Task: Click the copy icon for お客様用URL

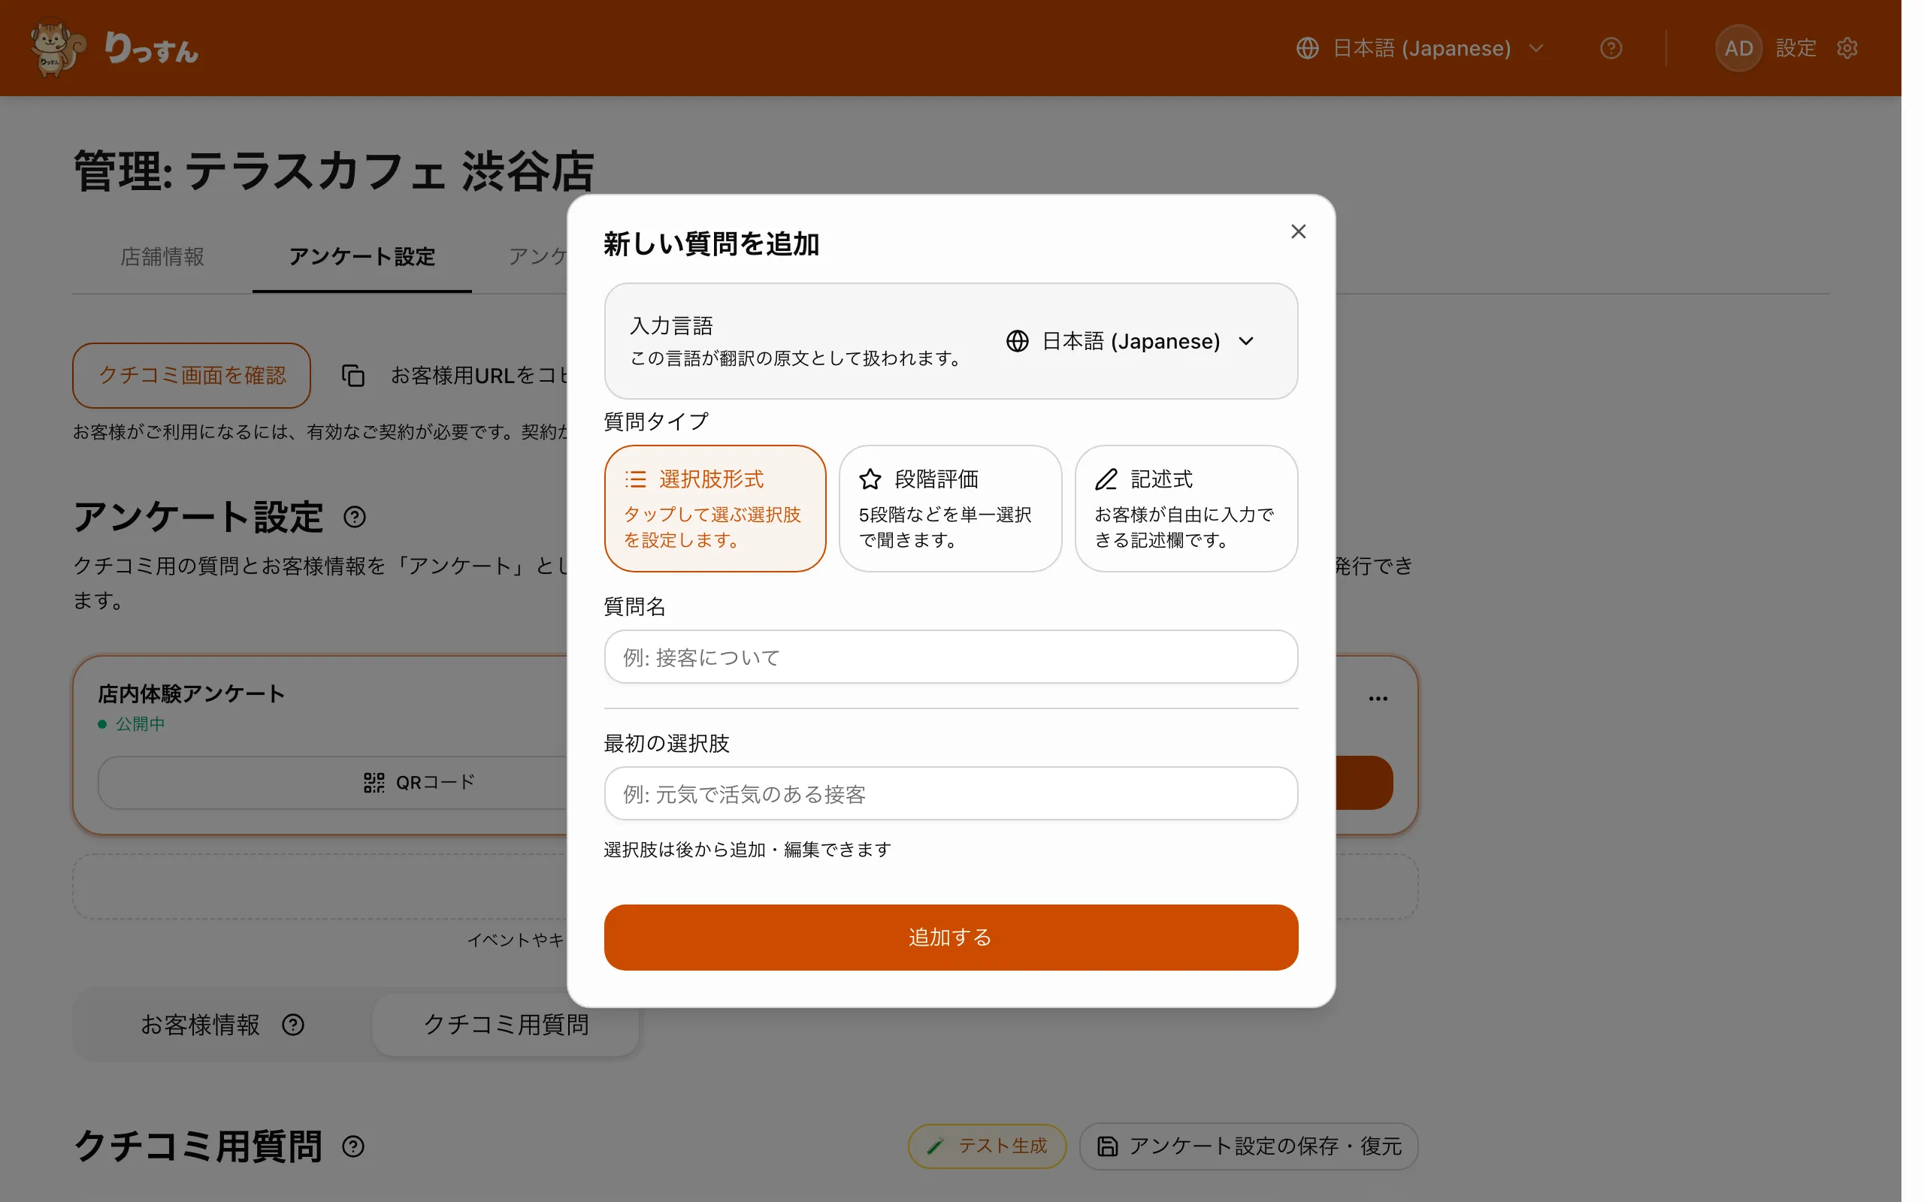Action: (x=353, y=375)
